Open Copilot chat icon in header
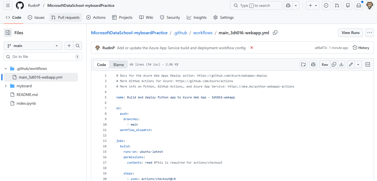 pos(288,5)
